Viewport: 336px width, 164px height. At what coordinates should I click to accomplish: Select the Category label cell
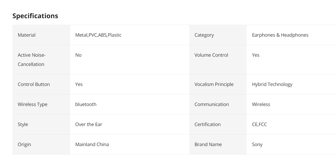(218, 35)
